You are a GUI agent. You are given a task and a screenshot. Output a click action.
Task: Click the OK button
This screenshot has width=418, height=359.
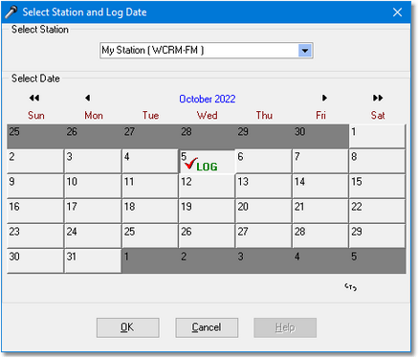(x=127, y=327)
